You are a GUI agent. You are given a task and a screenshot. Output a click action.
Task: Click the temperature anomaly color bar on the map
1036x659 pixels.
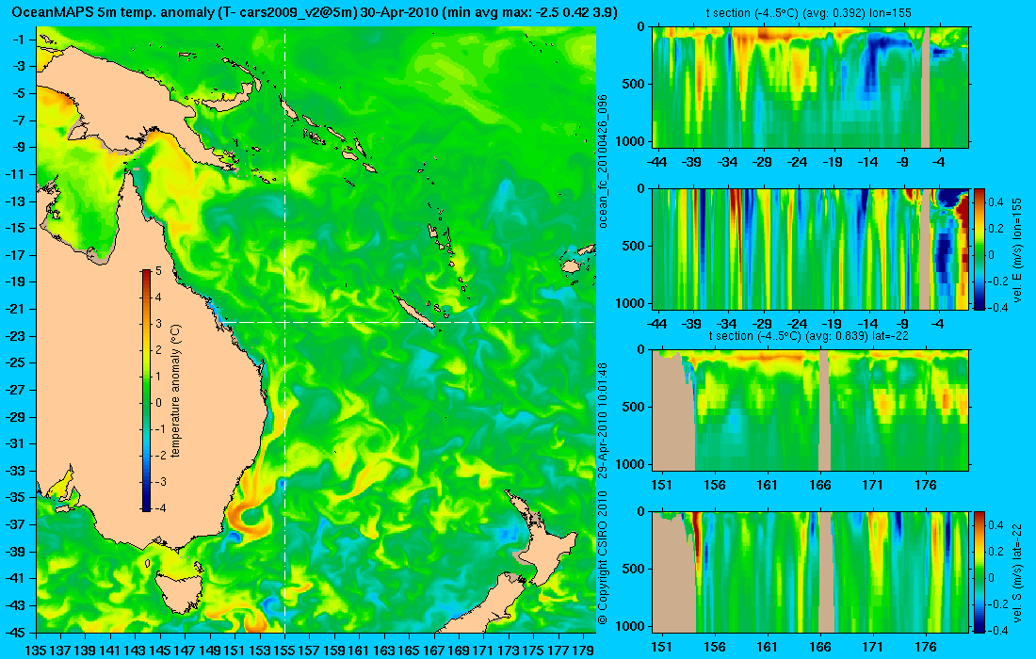coord(146,391)
